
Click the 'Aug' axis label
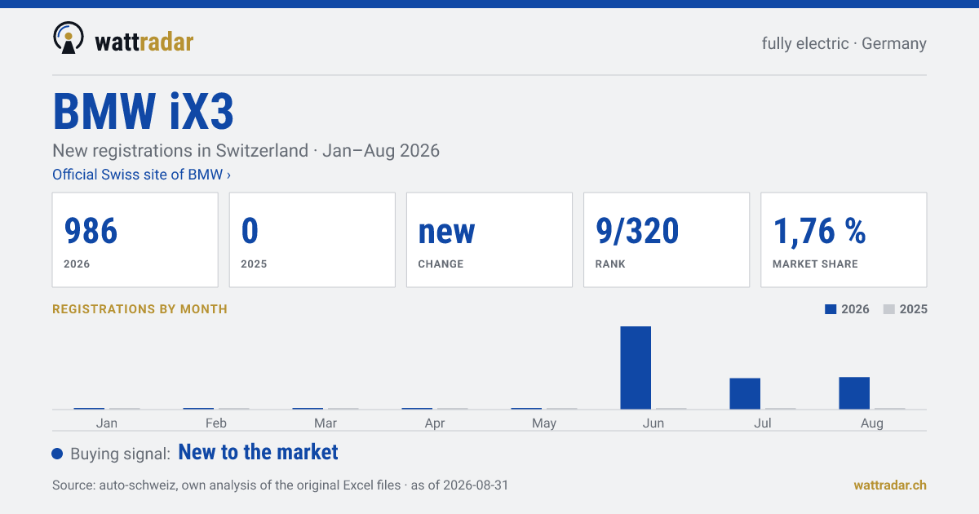tap(872, 423)
